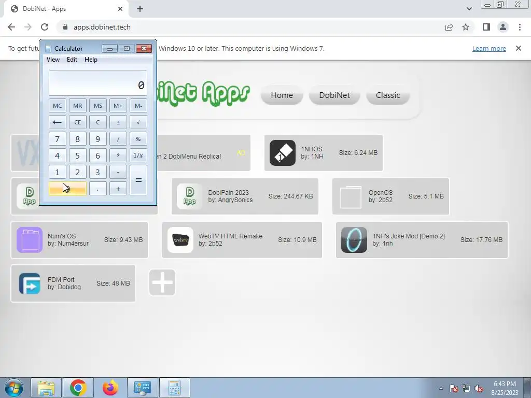
Task: Open File Explorer from taskbar
Action: [x=46, y=388]
